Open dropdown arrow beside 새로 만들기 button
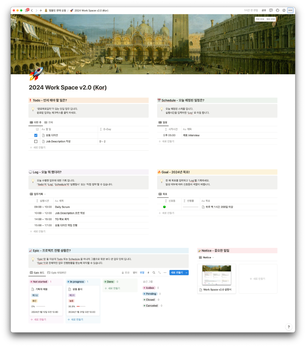Screen dimensions: 306x347 [x=187, y=273]
